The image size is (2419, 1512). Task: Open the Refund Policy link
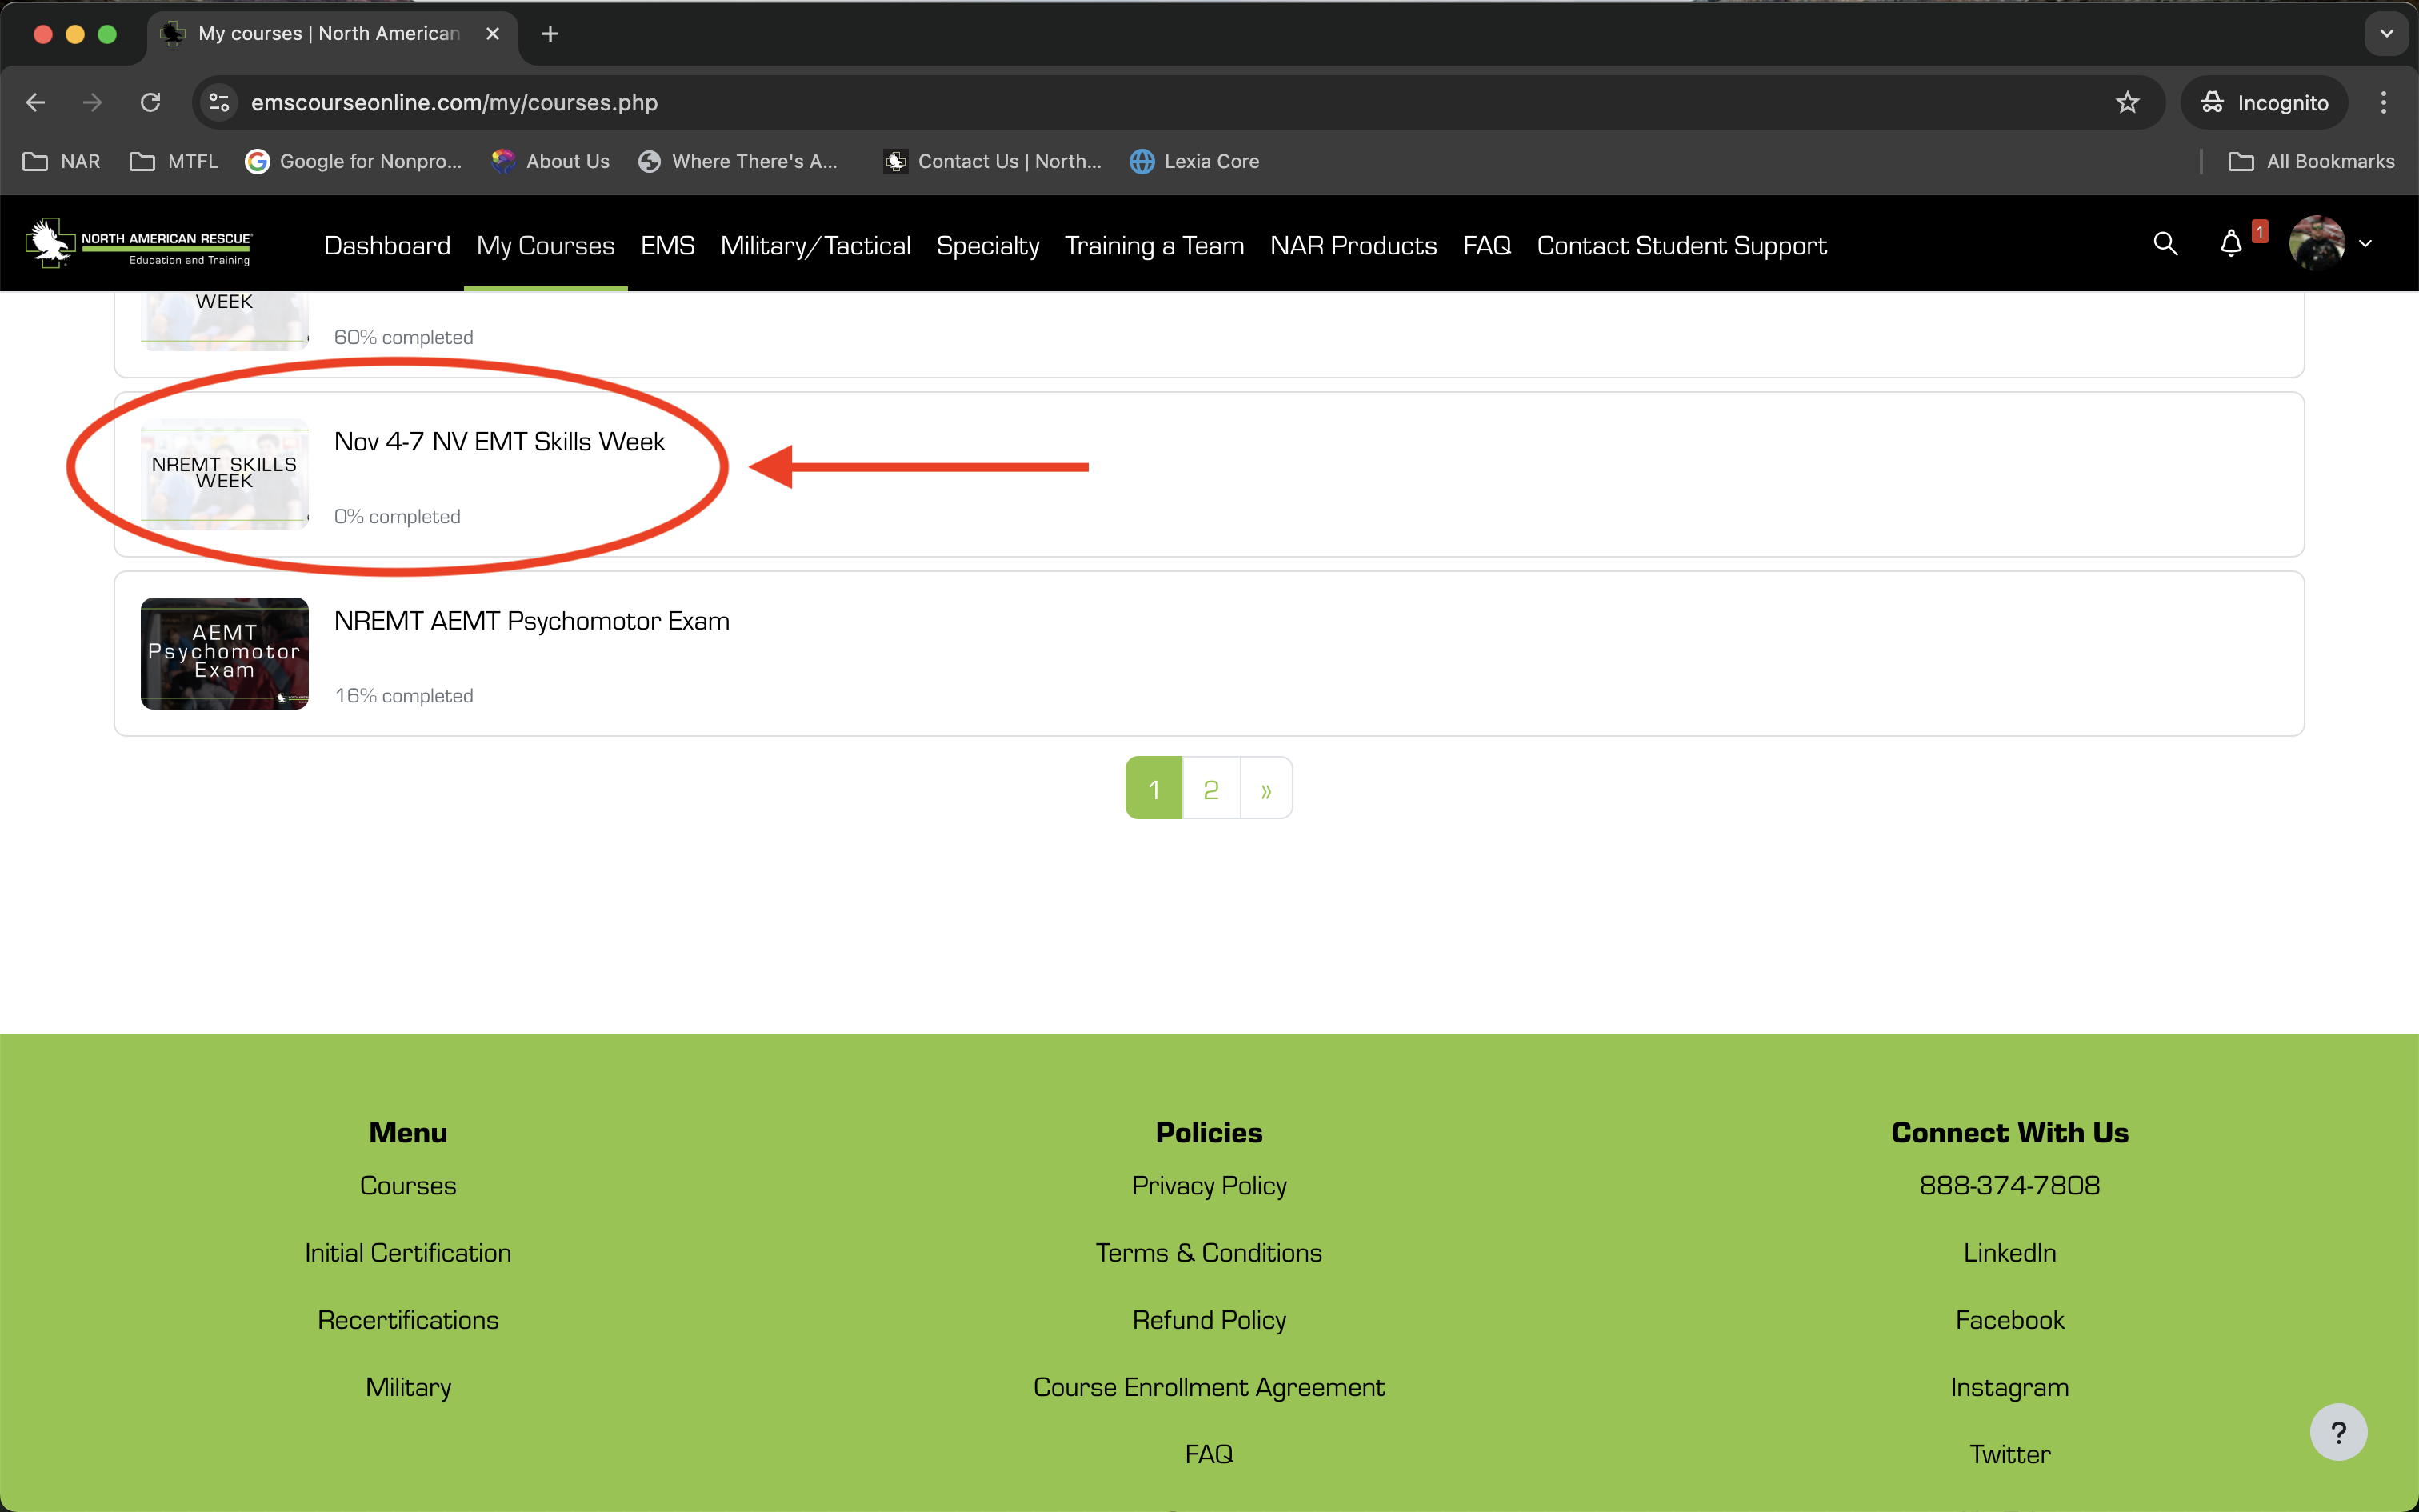1209,1319
